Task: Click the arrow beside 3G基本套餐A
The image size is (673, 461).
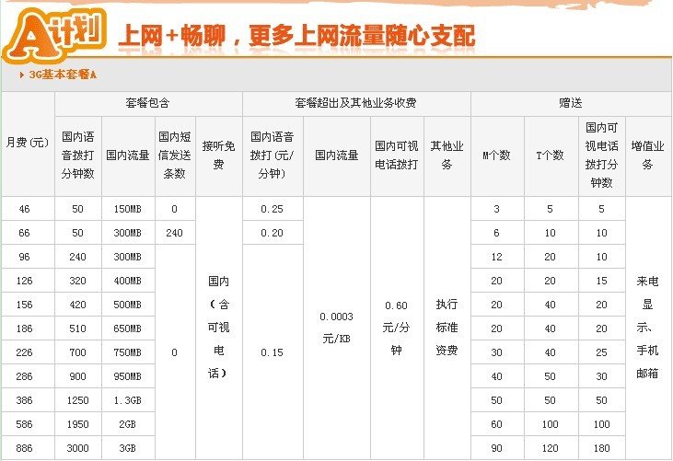Action: point(22,75)
